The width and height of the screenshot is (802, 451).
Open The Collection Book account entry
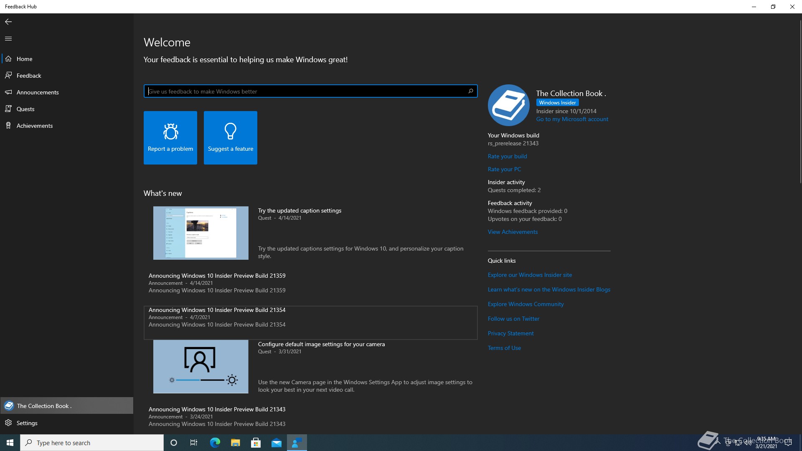[67, 405]
